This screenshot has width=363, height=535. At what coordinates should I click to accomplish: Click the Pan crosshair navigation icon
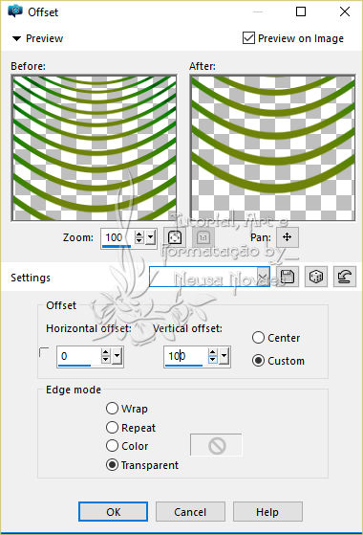point(288,237)
